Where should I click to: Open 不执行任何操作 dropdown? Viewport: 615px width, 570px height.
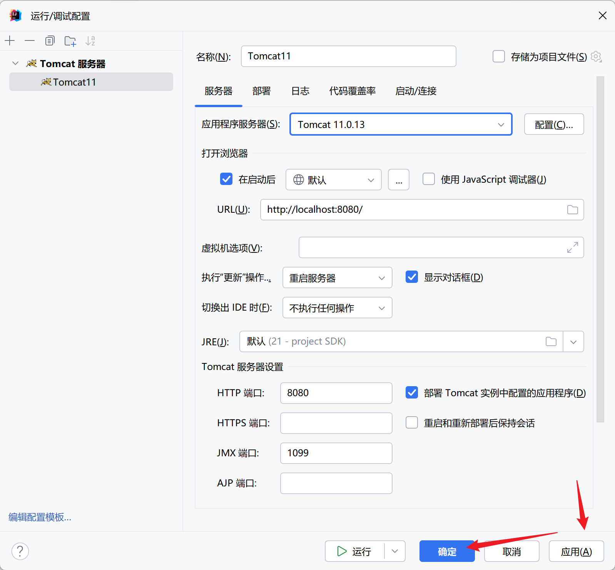337,308
